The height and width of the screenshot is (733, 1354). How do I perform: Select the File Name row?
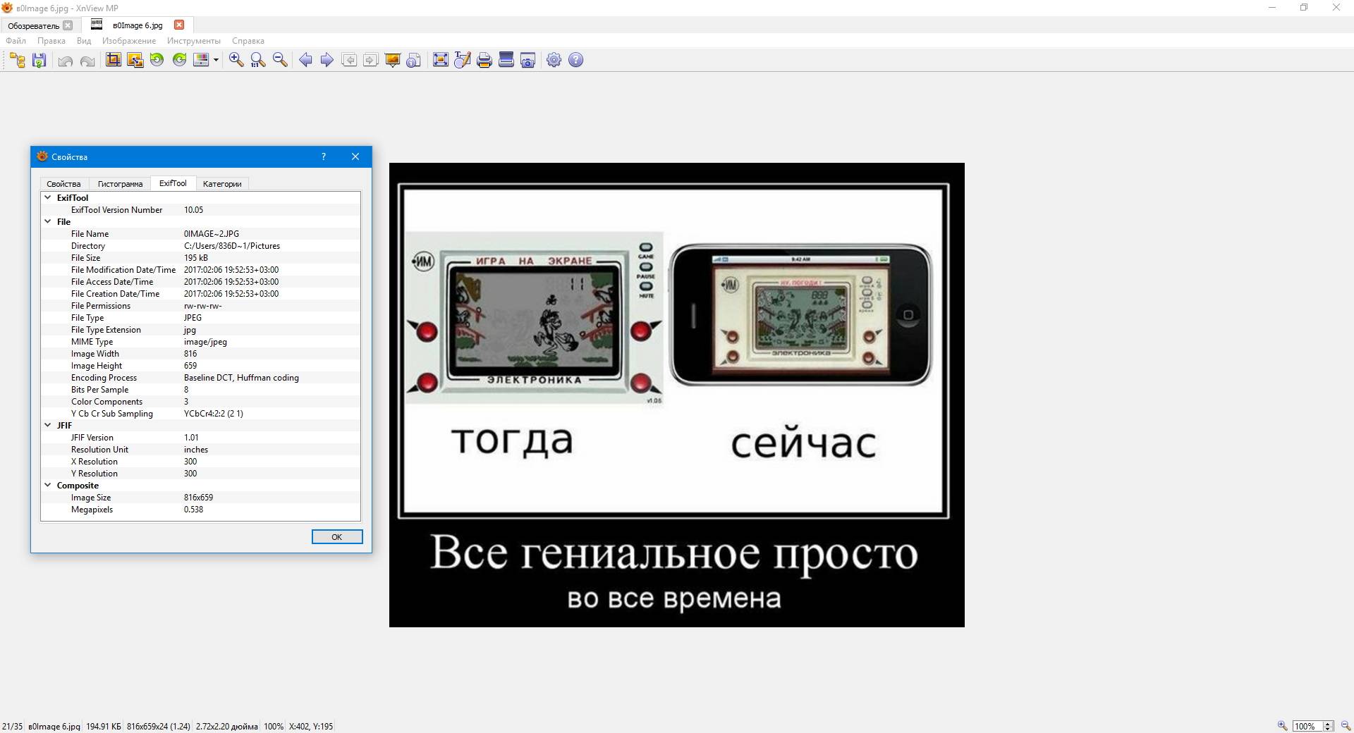[200, 234]
